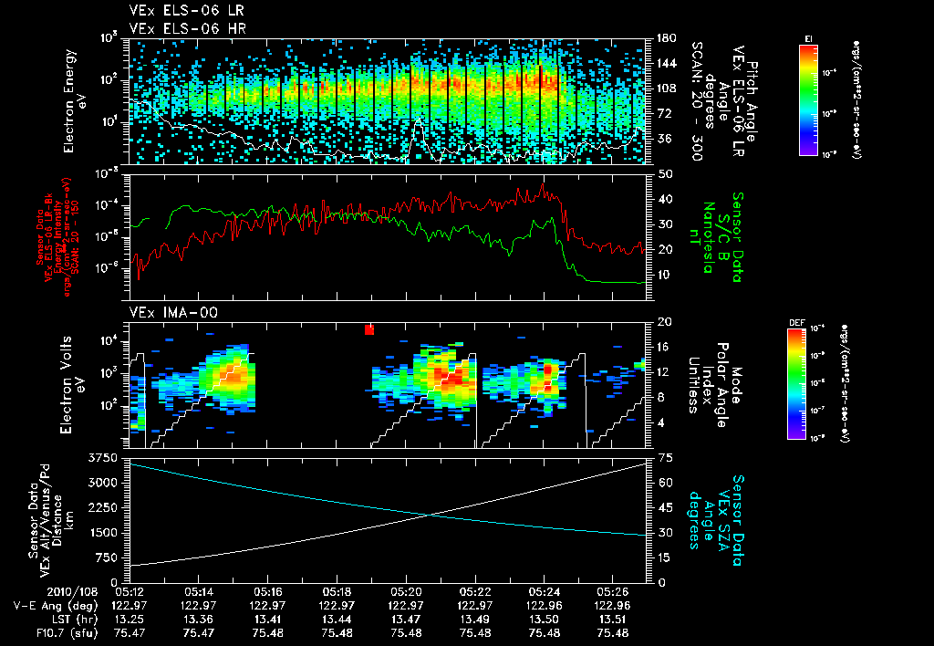Click the 'F10.7 (sfu)' row label

coord(67,633)
